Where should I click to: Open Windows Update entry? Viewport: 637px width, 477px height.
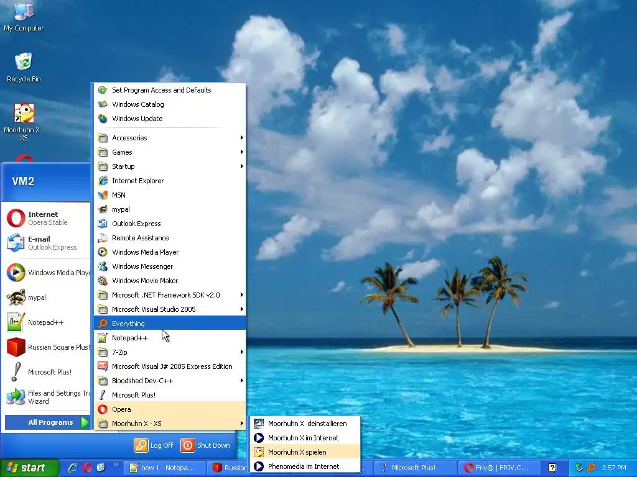[170, 119]
